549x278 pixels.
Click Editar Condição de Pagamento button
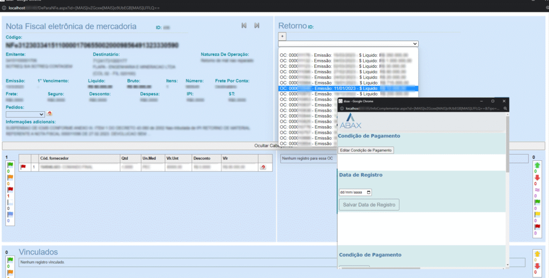pyautogui.click(x=366, y=150)
